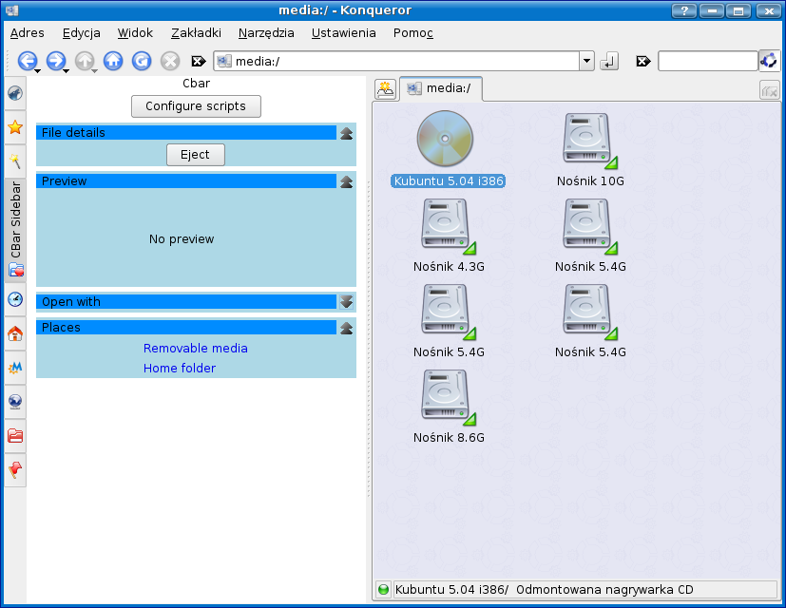786x608 pixels.
Task: Open the Zakładki menu
Action: pos(196,32)
